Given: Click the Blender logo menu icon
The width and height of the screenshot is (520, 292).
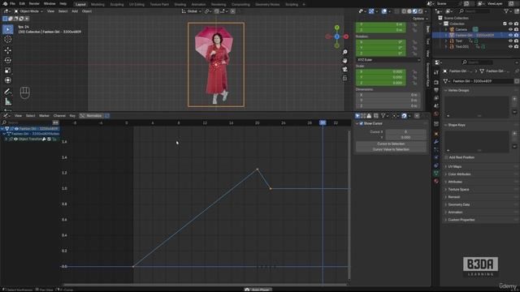Looking at the screenshot, I should (x=5, y=3).
